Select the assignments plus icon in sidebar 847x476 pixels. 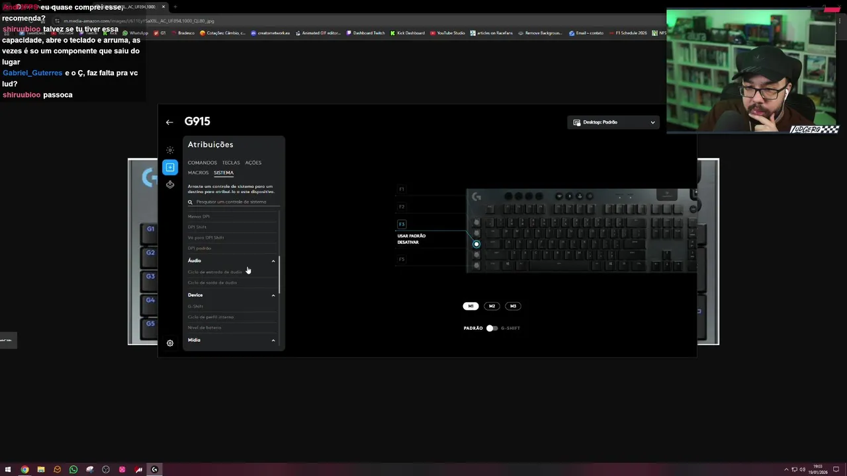(170, 167)
